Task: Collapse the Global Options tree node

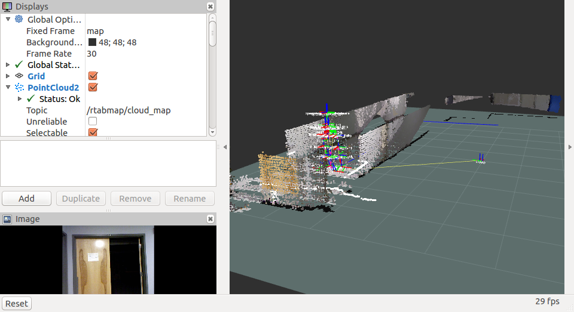Action: [8, 20]
